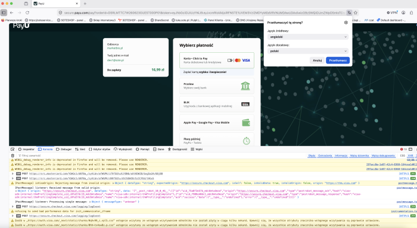This screenshot has height=228, width=417.
Task: Activate the element picker in DevTools
Action: point(13,149)
